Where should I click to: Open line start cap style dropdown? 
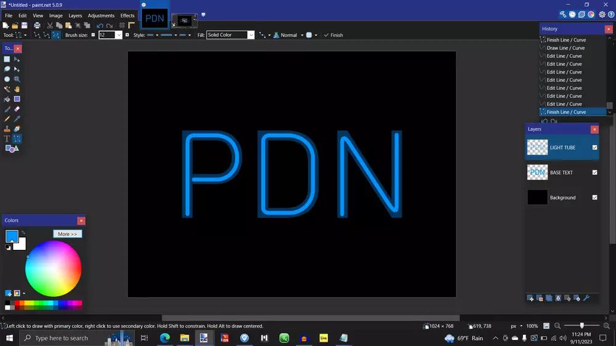click(152, 35)
